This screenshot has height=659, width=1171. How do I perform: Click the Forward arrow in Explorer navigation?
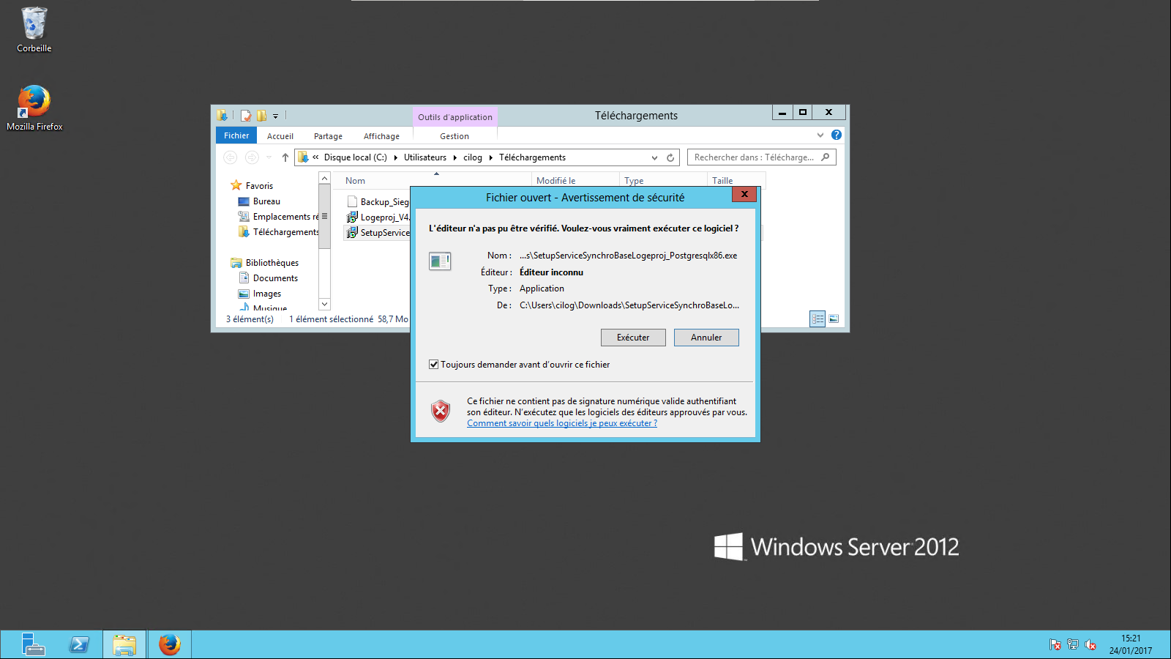[252, 157]
